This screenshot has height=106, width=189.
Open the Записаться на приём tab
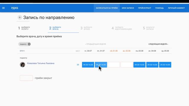[x=107, y=8]
